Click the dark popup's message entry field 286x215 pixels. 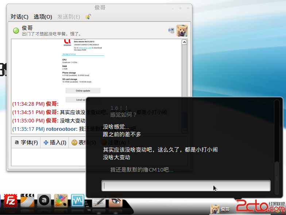186,186
